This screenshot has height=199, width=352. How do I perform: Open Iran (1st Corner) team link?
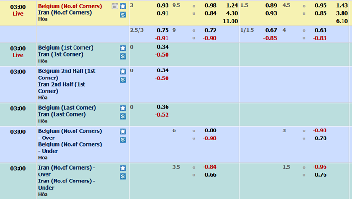(61, 54)
